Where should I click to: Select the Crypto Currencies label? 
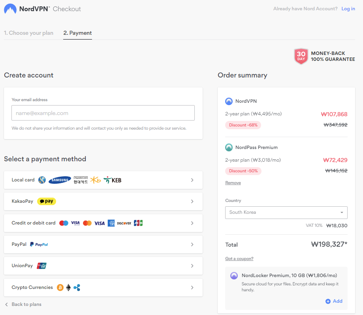(x=32, y=287)
